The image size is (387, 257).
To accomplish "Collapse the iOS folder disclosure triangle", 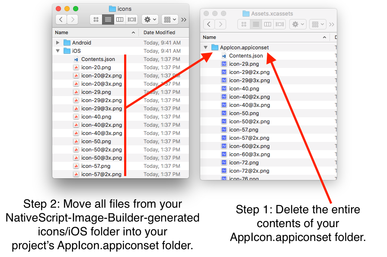I will click(x=58, y=51).
